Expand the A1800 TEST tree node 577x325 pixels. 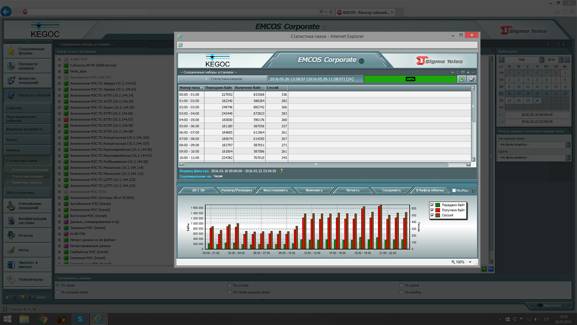pos(59,59)
